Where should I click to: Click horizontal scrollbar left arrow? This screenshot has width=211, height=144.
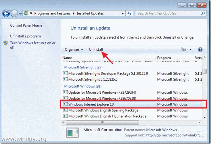click(x=63, y=122)
